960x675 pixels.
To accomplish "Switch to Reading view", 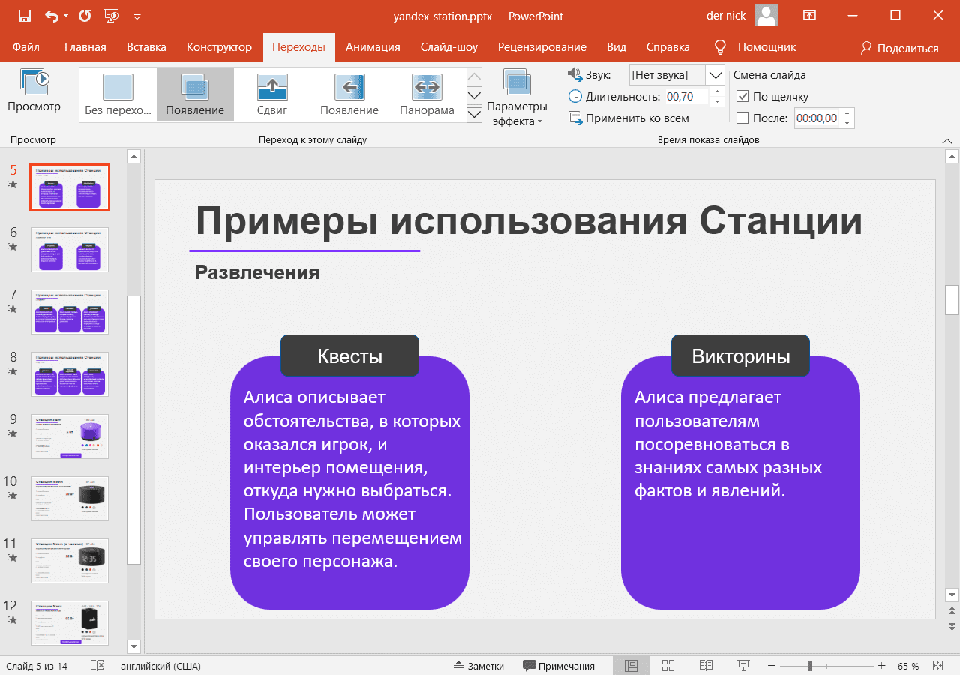I will click(706, 666).
